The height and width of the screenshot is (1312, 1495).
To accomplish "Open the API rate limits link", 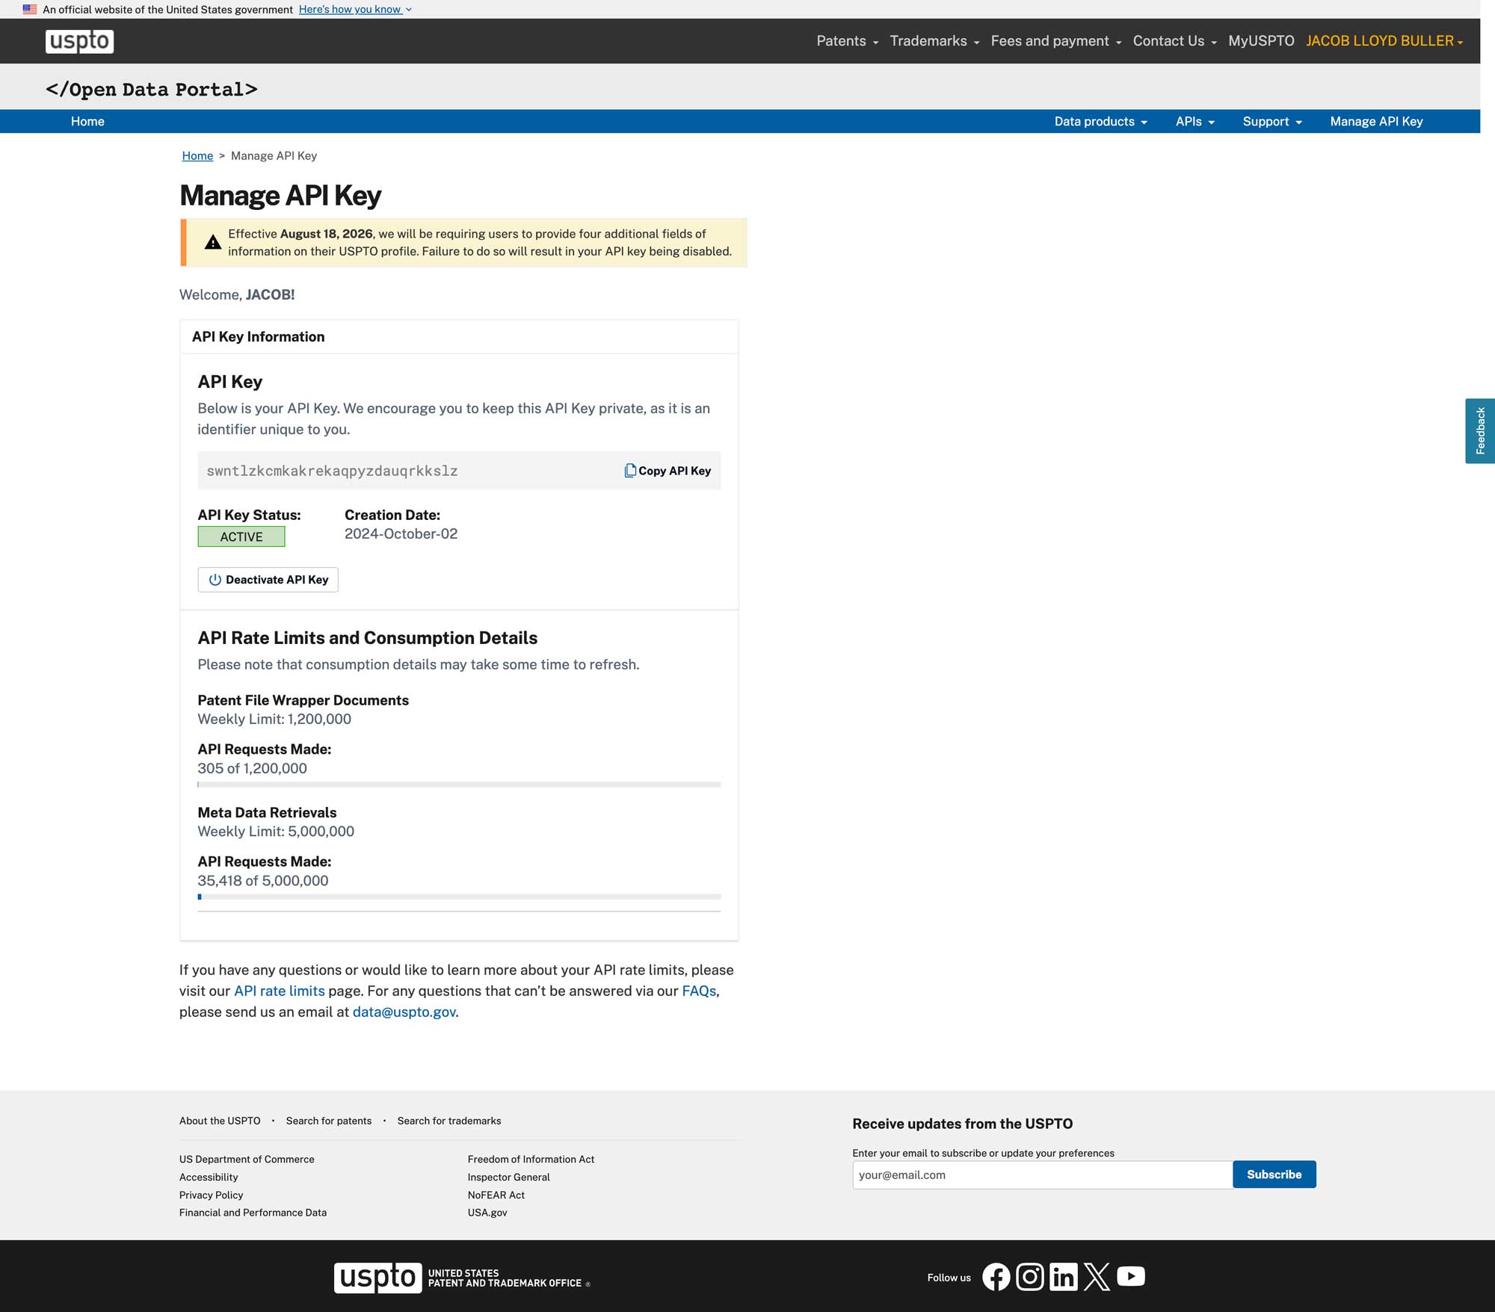I will pyautogui.click(x=280, y=991).
